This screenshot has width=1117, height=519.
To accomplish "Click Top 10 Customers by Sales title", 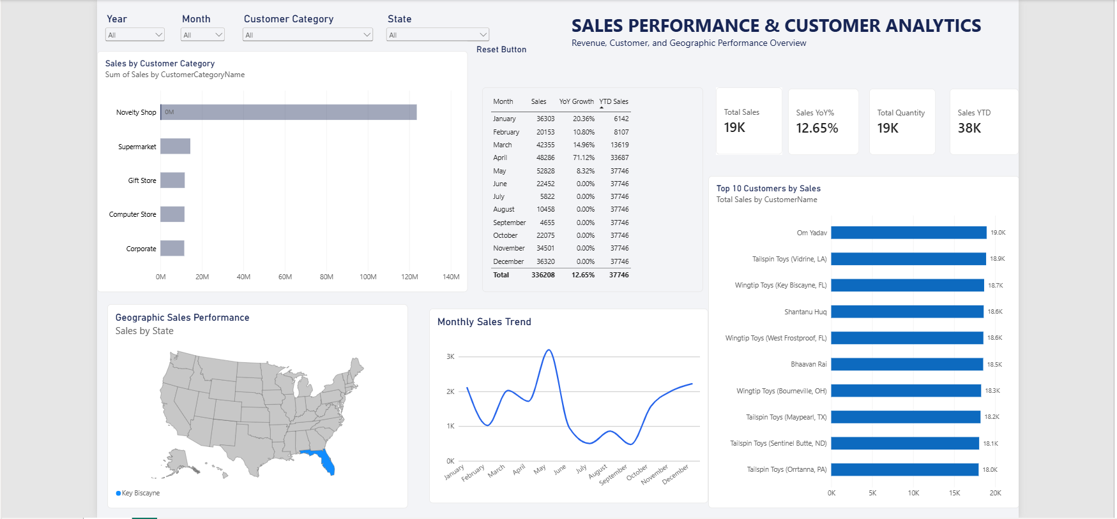I will tap(768, 189).
